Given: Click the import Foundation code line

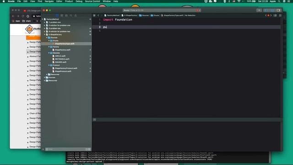Looking at the screenshot, I should [x=118, y=20].
